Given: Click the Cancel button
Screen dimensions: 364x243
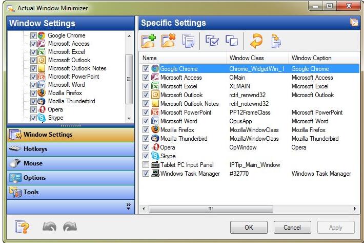Looking at the screenshot, I should (292, 227).
